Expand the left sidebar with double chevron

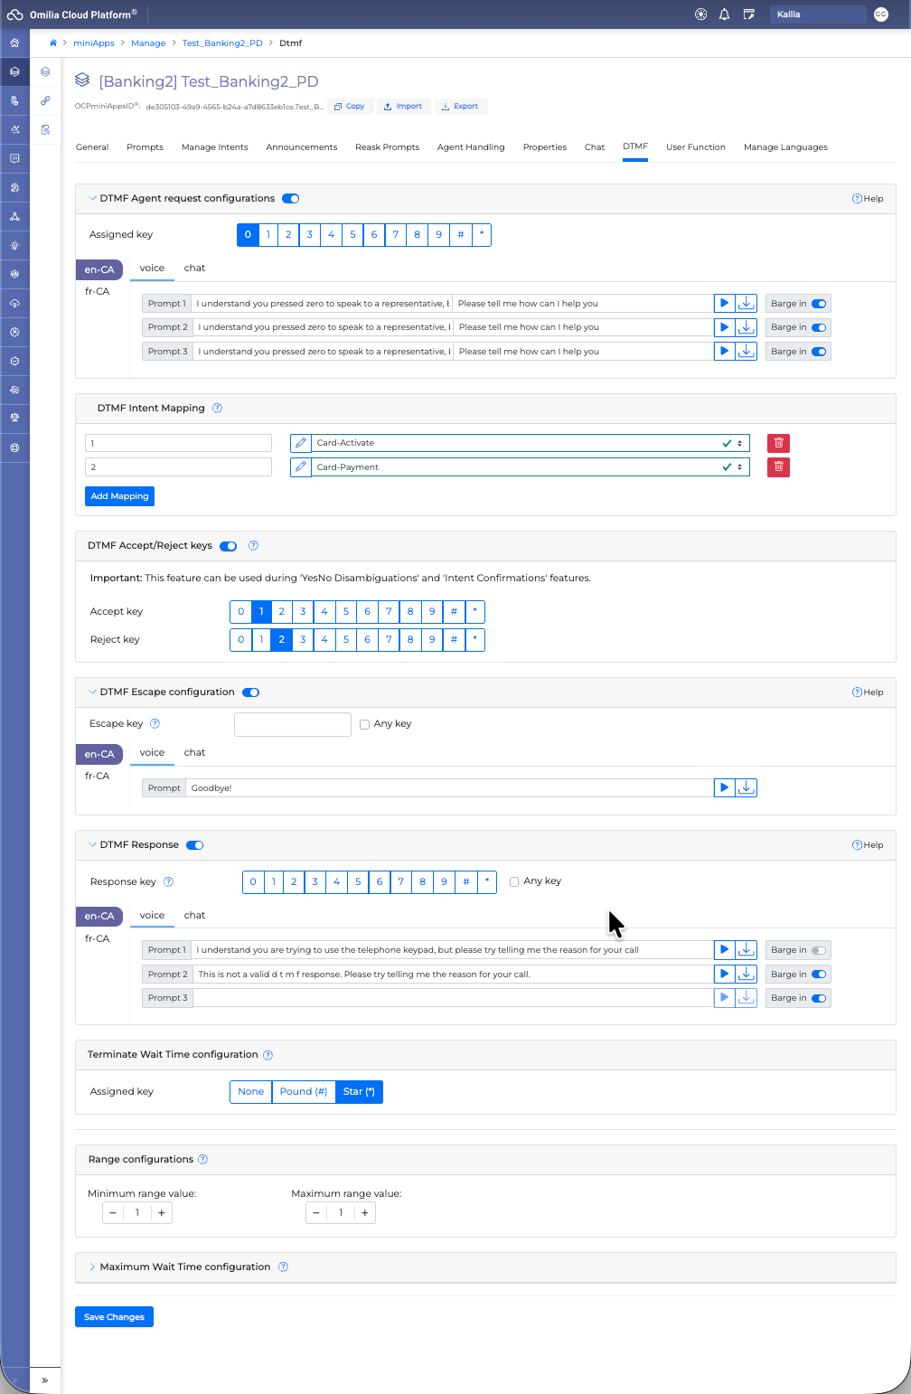(45, 1380)
